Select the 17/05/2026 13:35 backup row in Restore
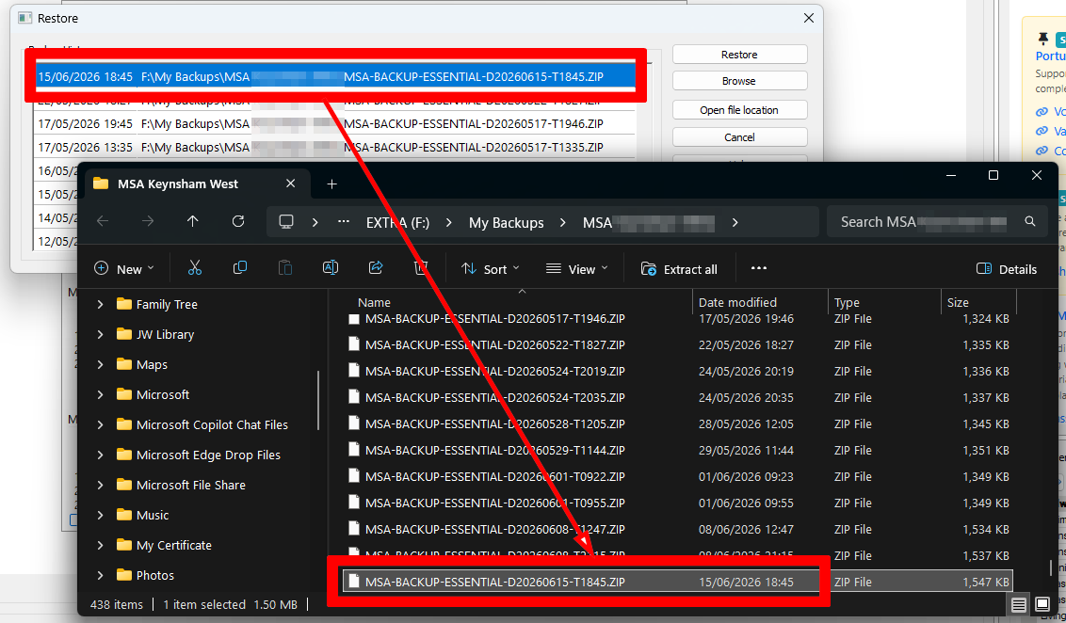The height and width of the screenshot is (623, 1066). click(335, 148)
